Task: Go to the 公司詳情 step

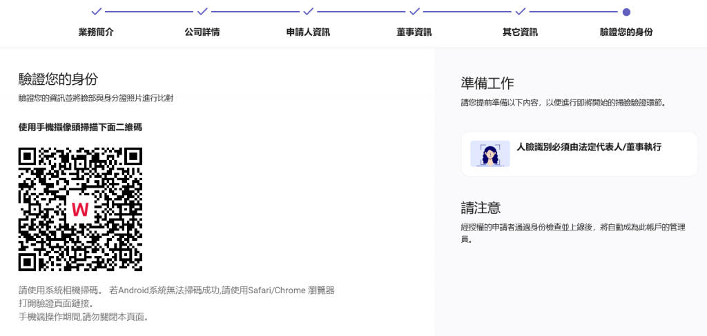Action: click(x=202, y=32)
